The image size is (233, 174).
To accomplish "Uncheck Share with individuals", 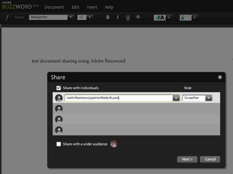I will 59,88.
